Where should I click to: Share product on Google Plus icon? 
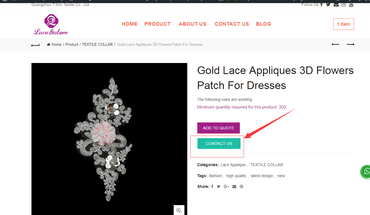point(226,186)
